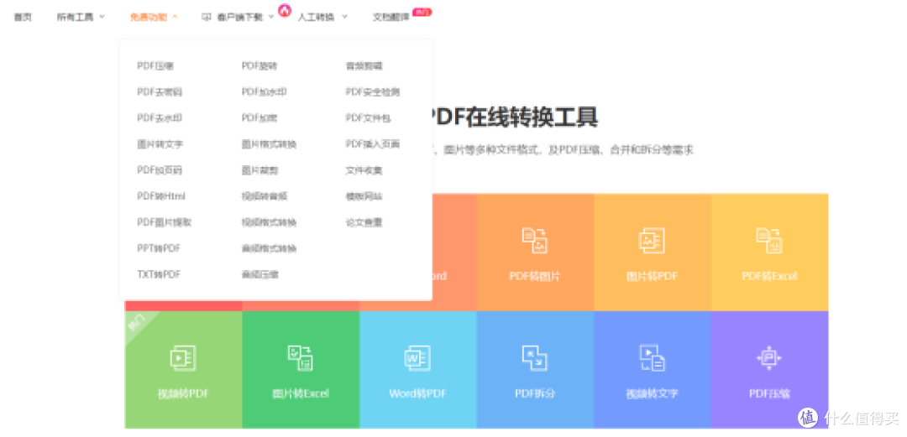Click PDF安全检测 menu entry
Screen dimensions: 907x437
(373, 92)
